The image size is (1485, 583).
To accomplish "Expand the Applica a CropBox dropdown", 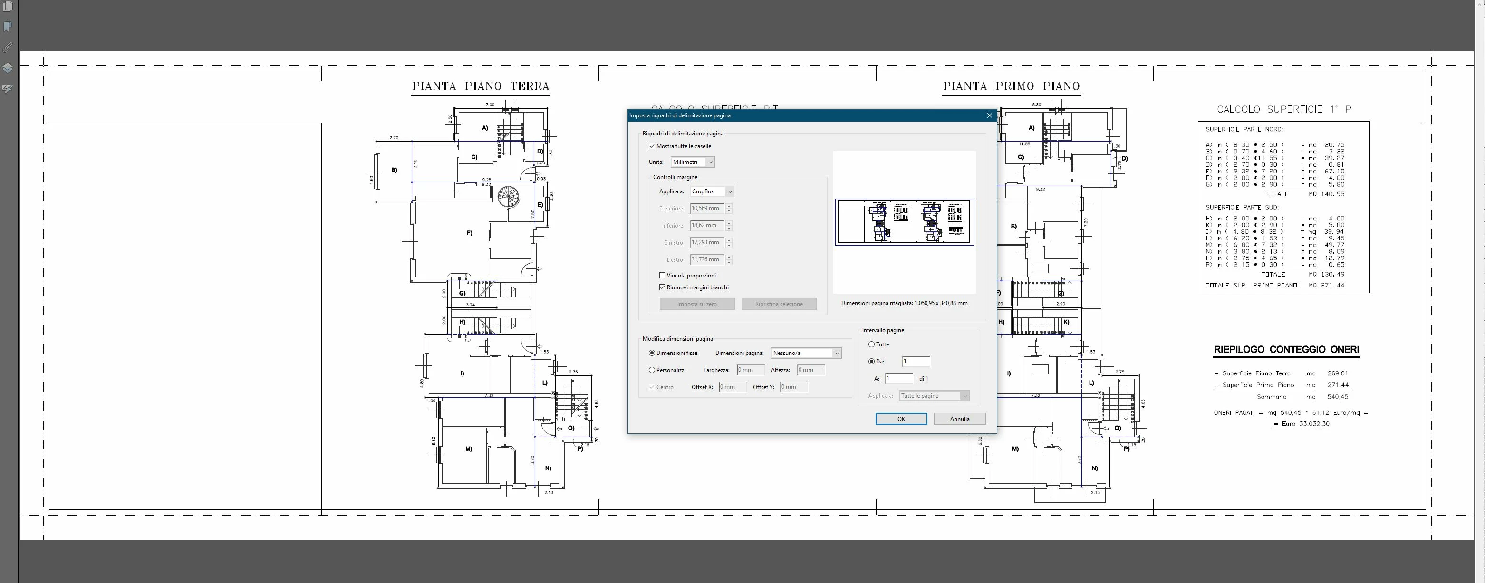I will coord(712,192).
